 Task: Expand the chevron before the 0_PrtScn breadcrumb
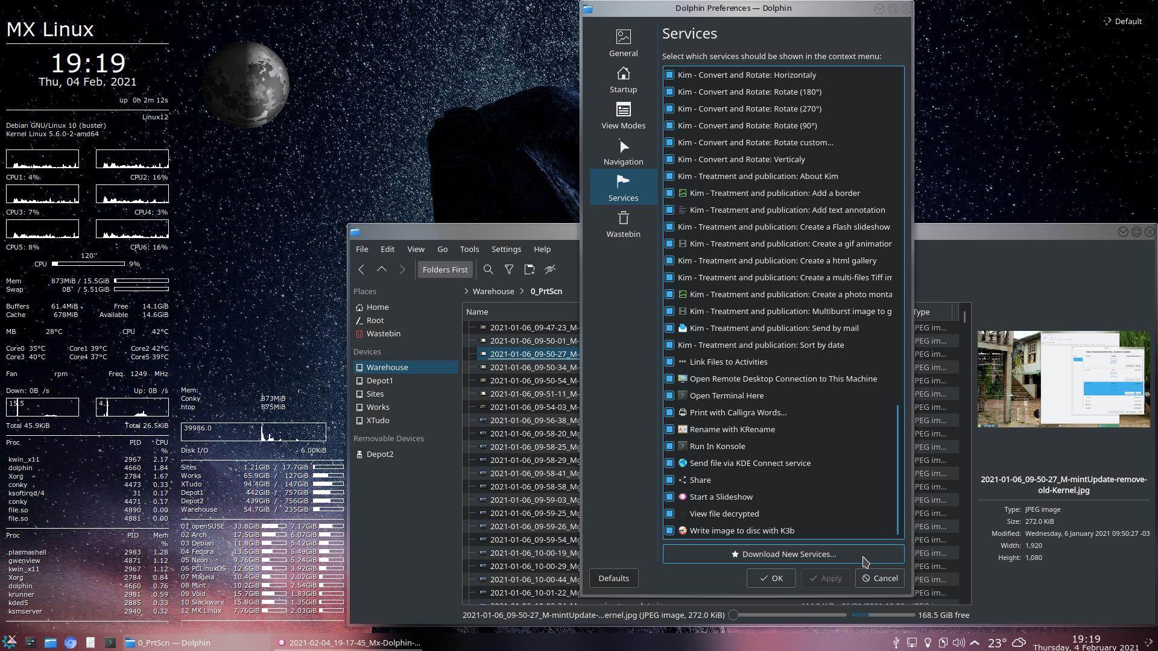point(522,291)
